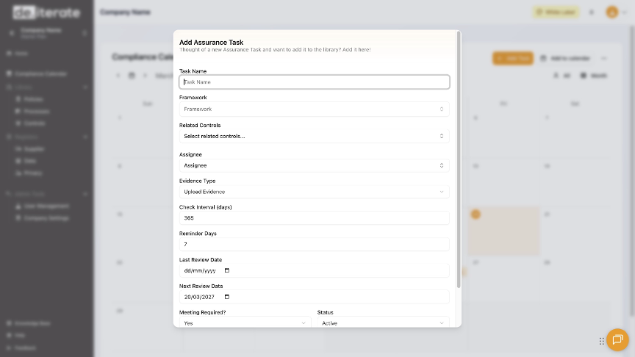Change the Evidence Type selection
Image resolution: width=635 pixels, height=357 pixels.
314,192
